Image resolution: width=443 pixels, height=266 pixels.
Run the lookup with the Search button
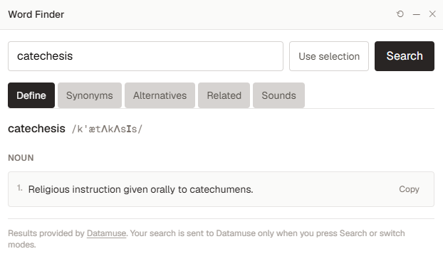pyautogui.click(x=405, y=56)
